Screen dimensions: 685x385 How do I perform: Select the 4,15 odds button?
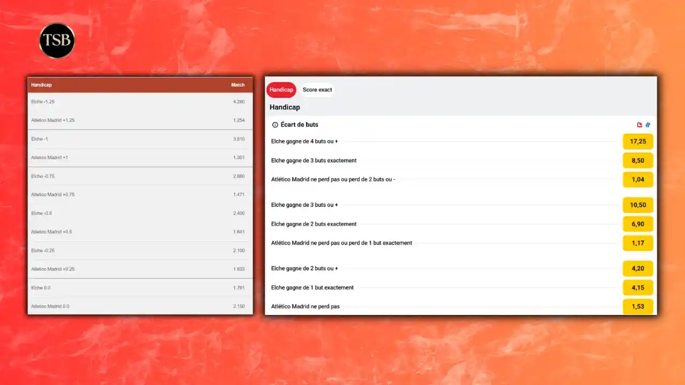click(638, 288)
